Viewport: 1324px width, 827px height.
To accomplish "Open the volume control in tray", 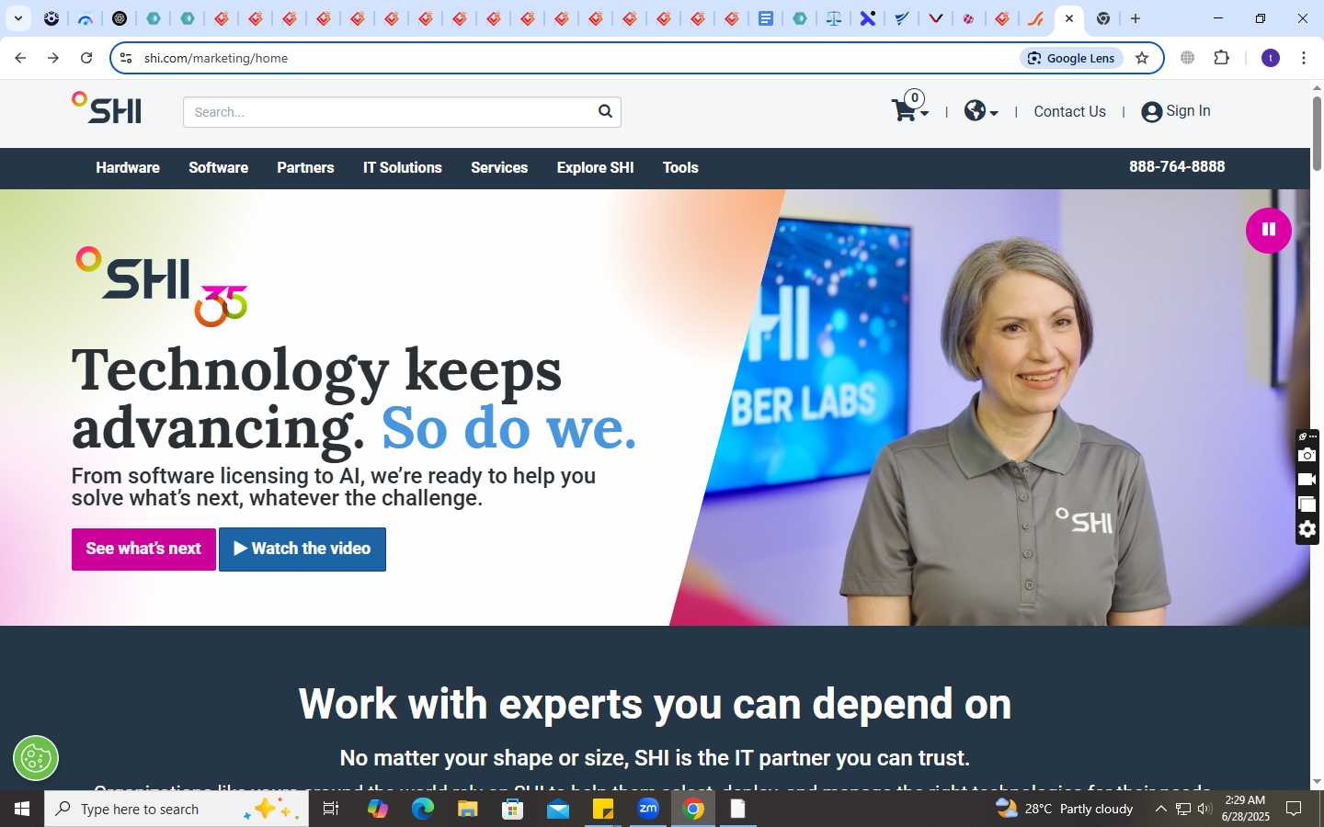I will pos(1204,809).
